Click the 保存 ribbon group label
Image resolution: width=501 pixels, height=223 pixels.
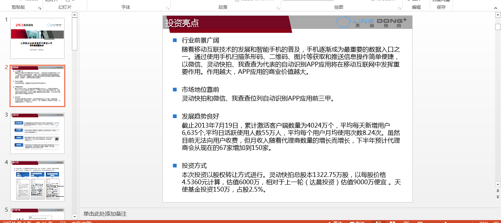(x=441, y=7)
